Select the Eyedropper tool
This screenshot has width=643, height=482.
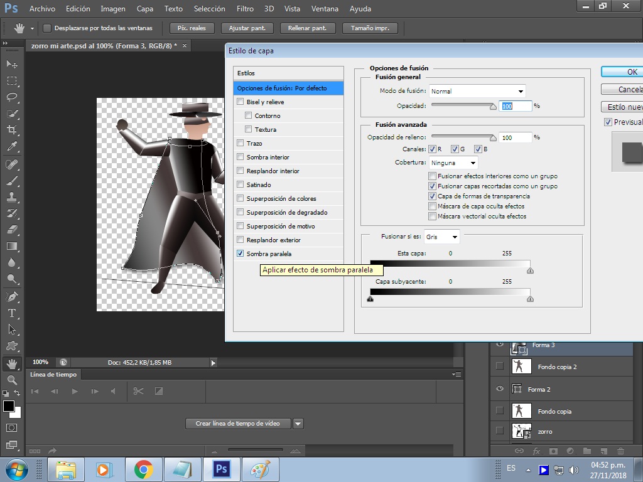12,146
